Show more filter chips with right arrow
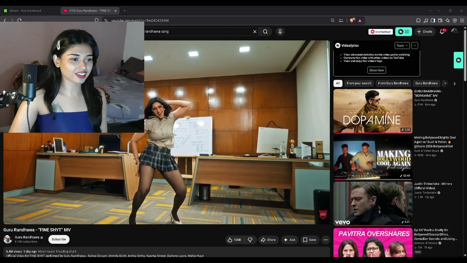Viewport: 467px width, 263px height. click(x=454, y=84)
